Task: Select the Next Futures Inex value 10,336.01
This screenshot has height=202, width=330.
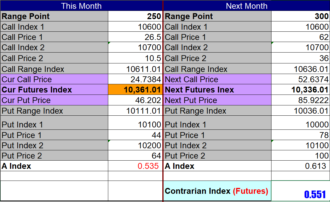Action: tap(300, 90)
